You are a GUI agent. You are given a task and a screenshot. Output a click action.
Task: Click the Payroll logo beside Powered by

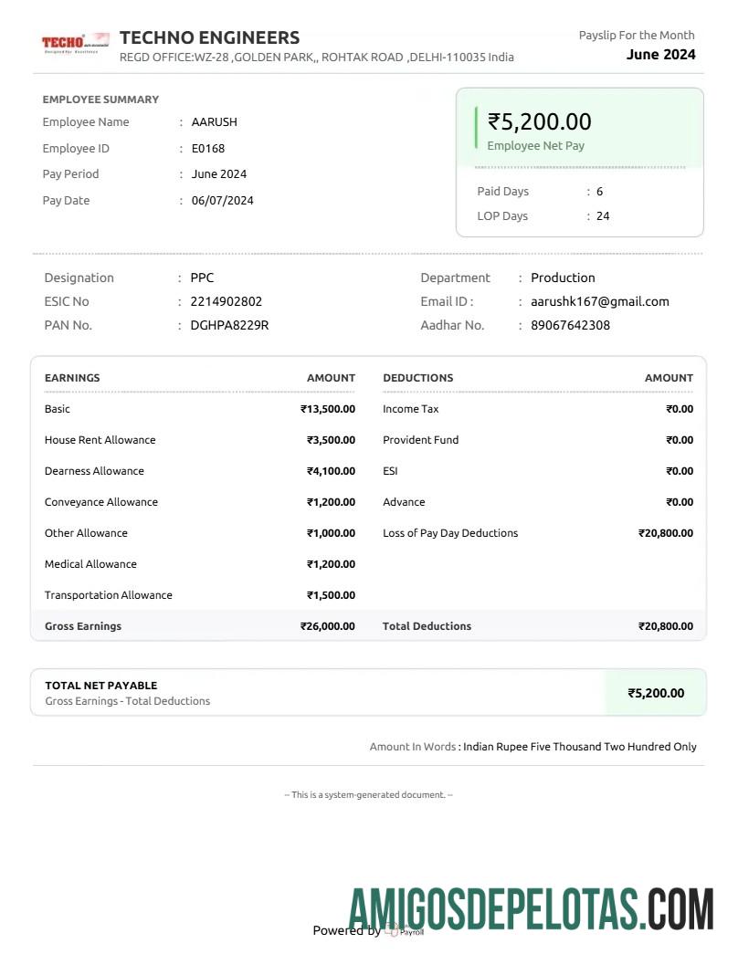coord(405,930)
